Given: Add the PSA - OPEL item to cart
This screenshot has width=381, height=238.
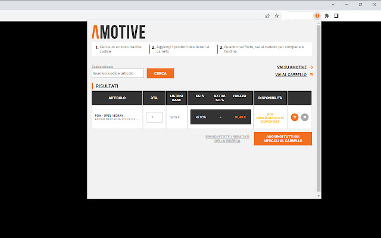Looking at the screenshot, I should coord(295,117).
